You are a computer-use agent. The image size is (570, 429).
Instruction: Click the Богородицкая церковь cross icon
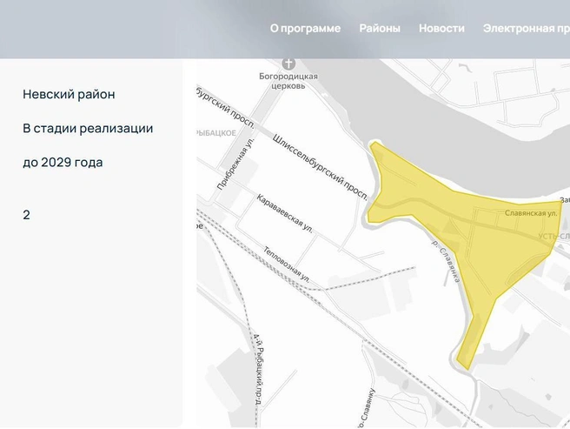tap(288, 64)
